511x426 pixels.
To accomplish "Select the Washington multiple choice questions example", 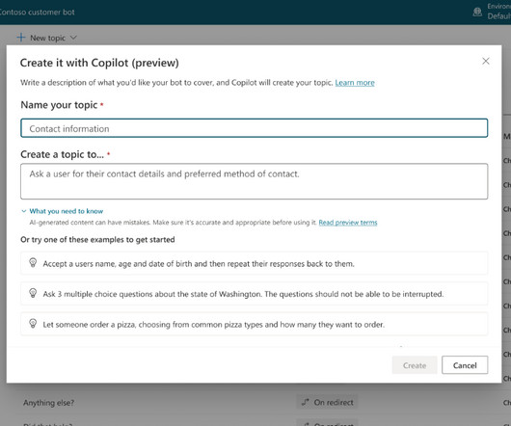I will pyautogui.click(x=255, y=293).
